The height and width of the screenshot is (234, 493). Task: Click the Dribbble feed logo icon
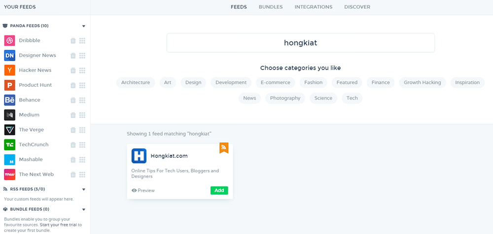10,40
